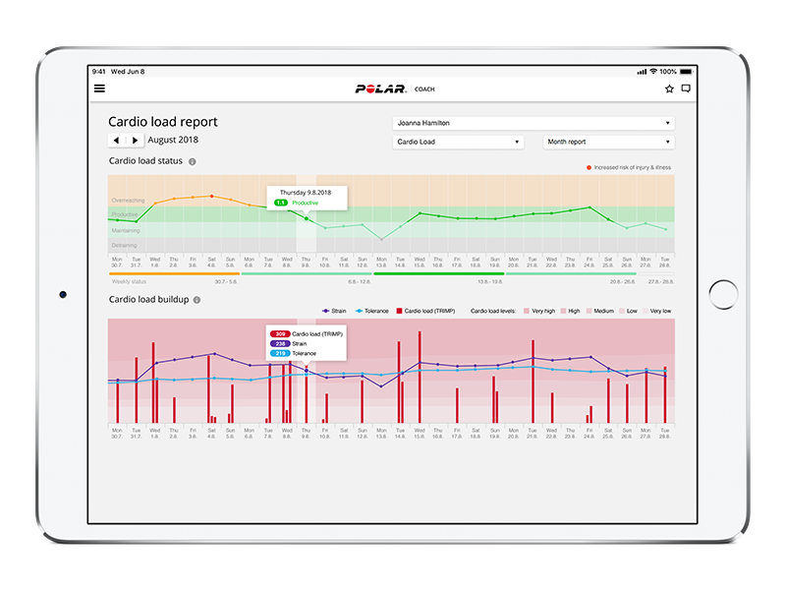Click the Wed 15.8. cardio load bar
Screen dimensions: 786x590
click(420, 377)
